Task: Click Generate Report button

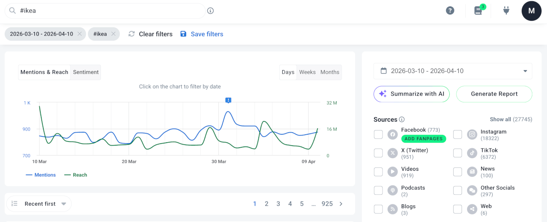Action: coord(494,94)
